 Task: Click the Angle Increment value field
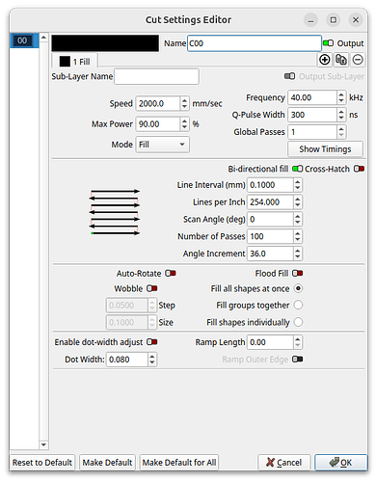point(270,254)
